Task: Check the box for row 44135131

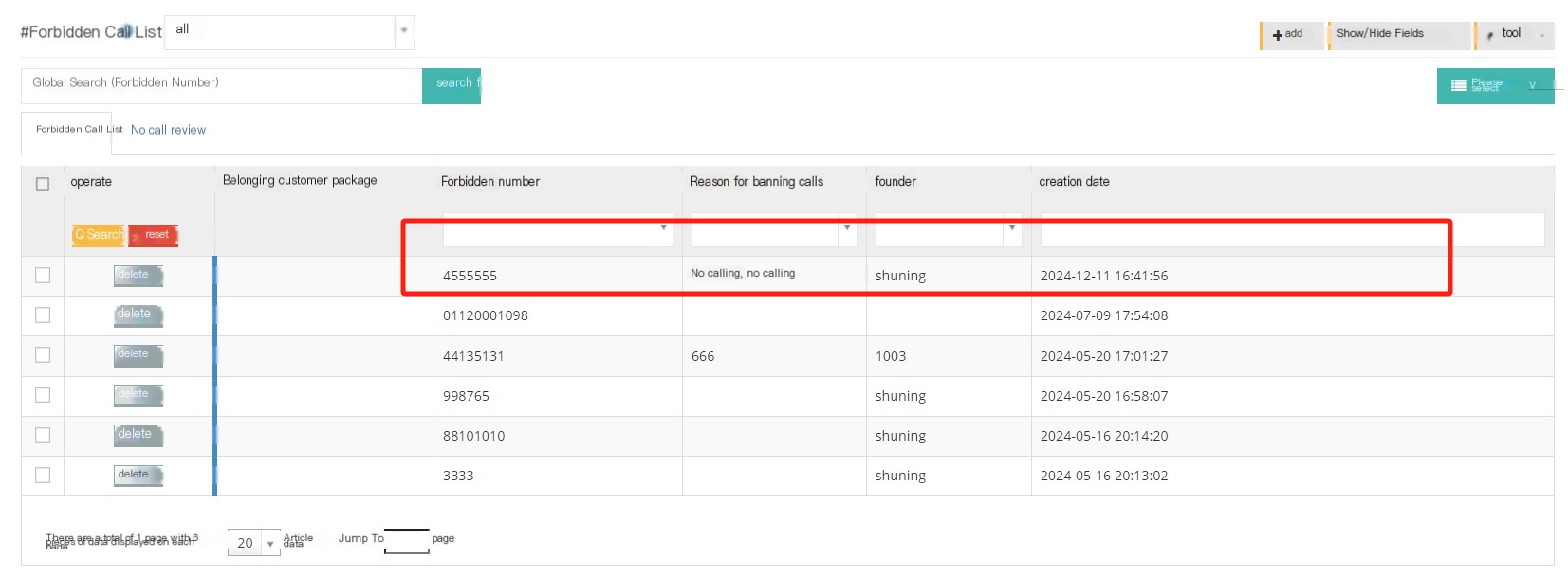Action: 43,354
